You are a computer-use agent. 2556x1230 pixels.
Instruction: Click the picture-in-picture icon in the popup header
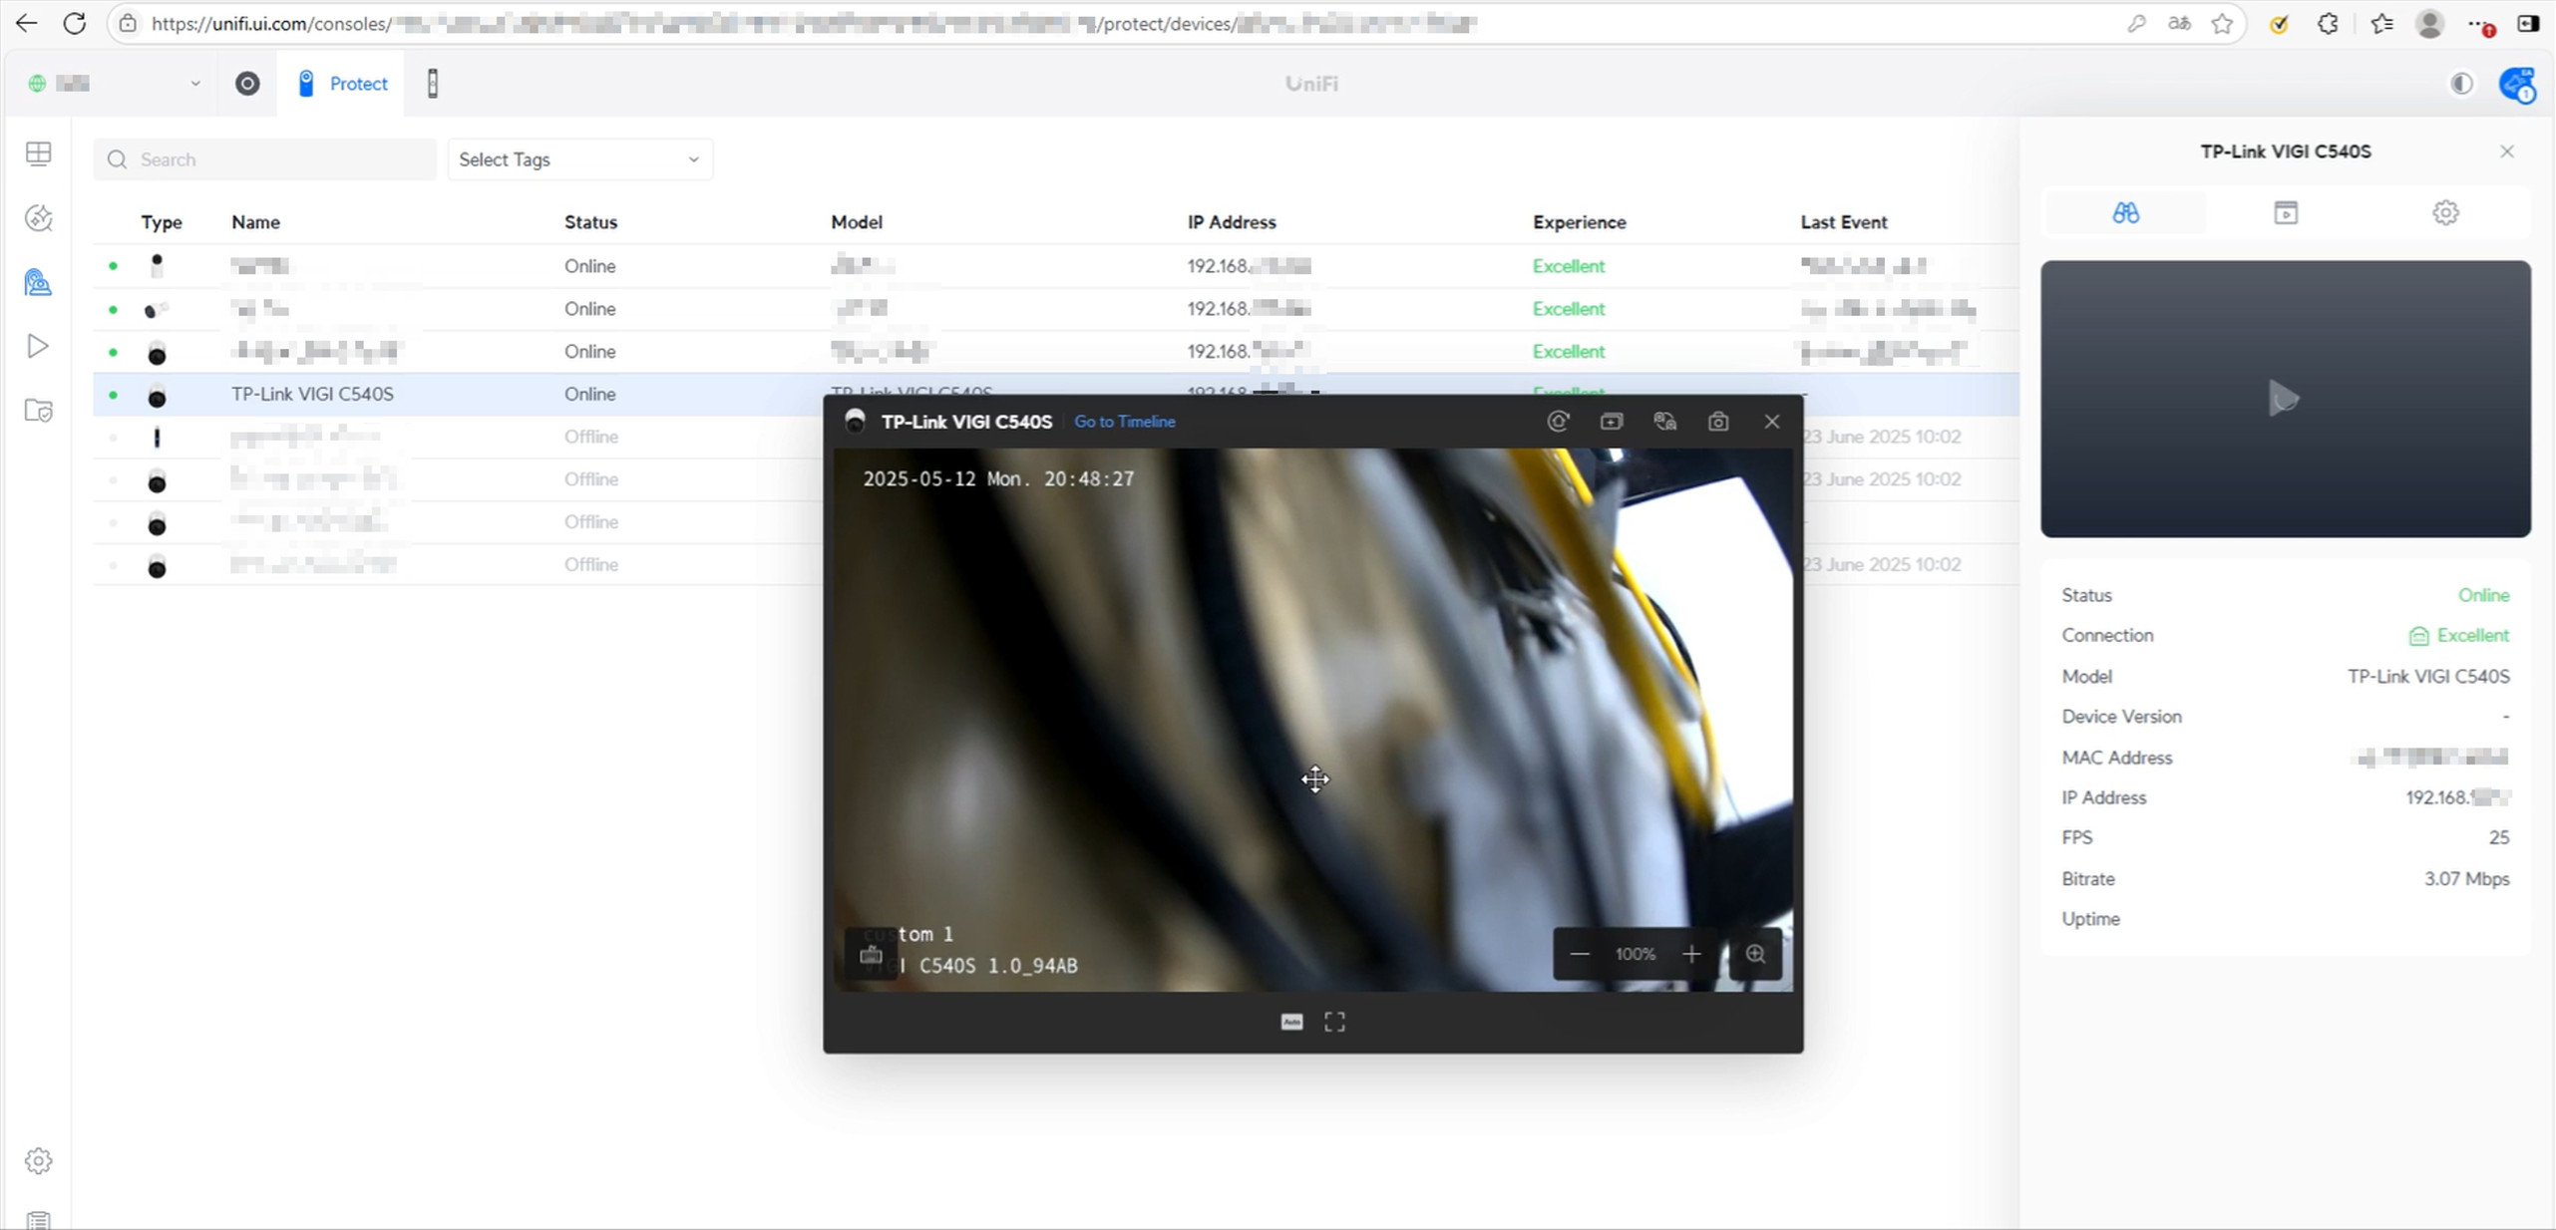1612,422
